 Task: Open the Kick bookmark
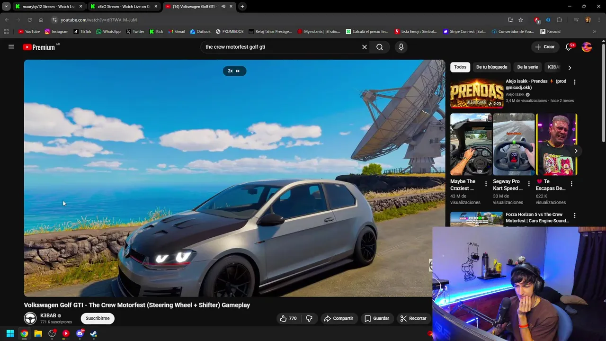coord(156,32)
